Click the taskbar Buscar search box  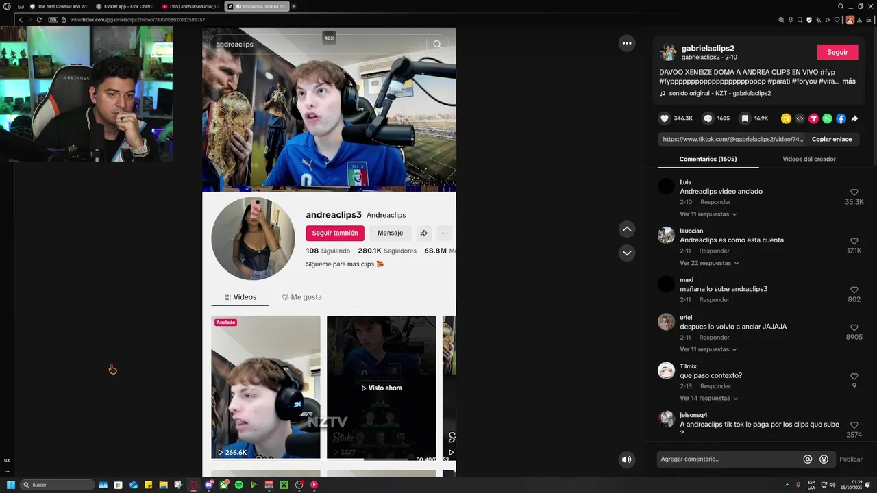pyautogui.click(x=58, y=485)
